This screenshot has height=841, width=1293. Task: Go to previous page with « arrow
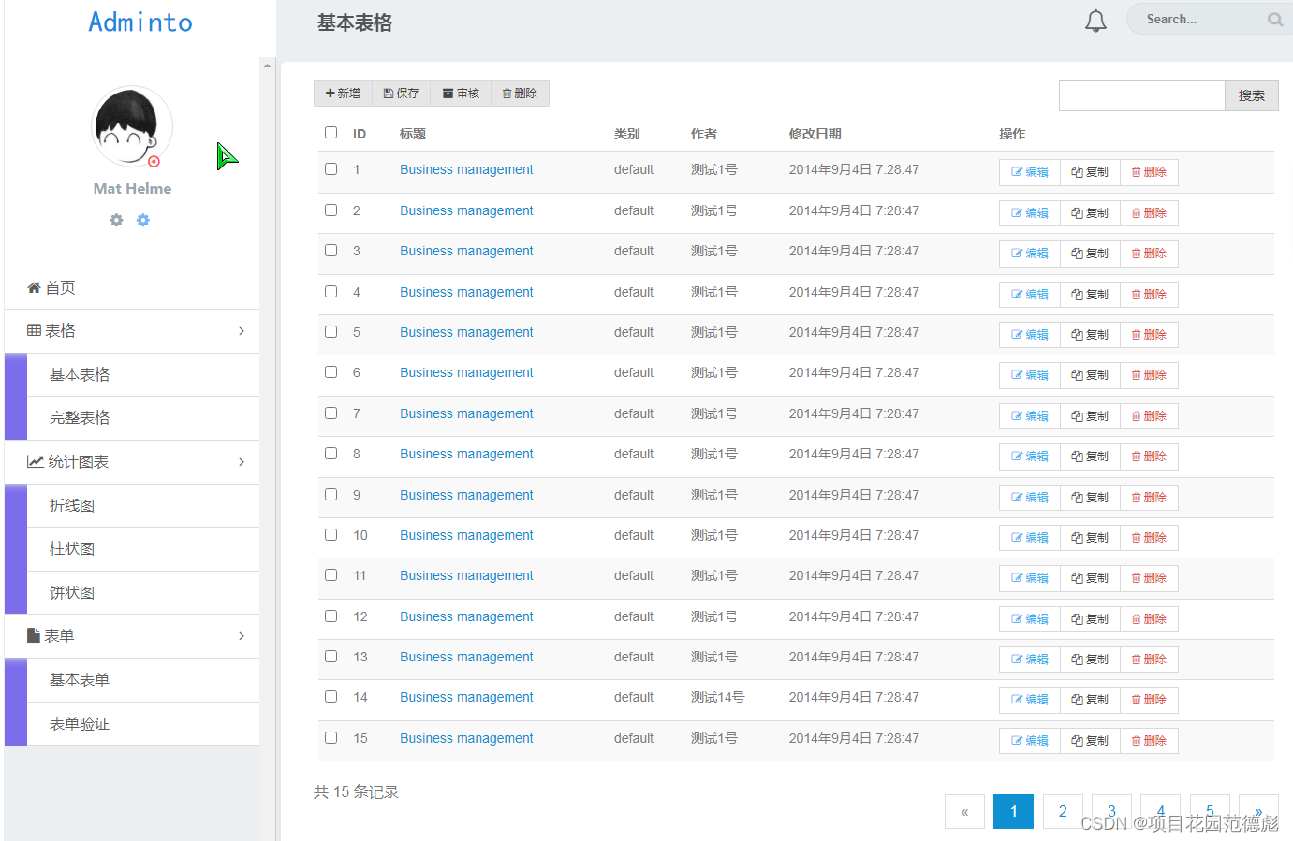pyautogui.click(x=964, y=811)
